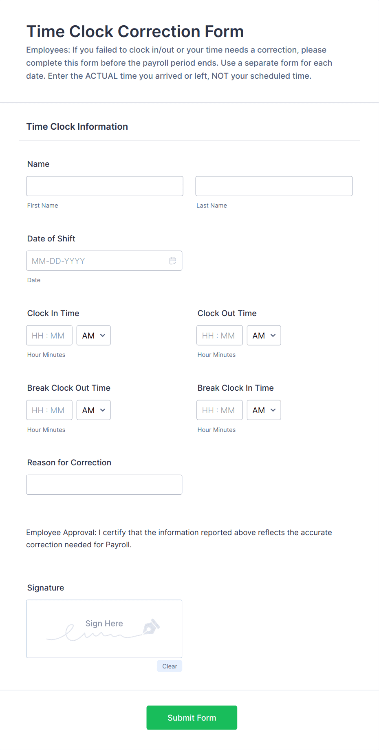Click into the First Name field
This screenshot has height=750, width=379.
coord(104,186)
